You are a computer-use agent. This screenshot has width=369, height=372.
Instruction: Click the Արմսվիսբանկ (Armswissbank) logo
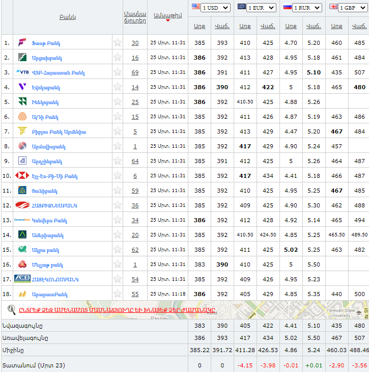[x=22, y=146]
